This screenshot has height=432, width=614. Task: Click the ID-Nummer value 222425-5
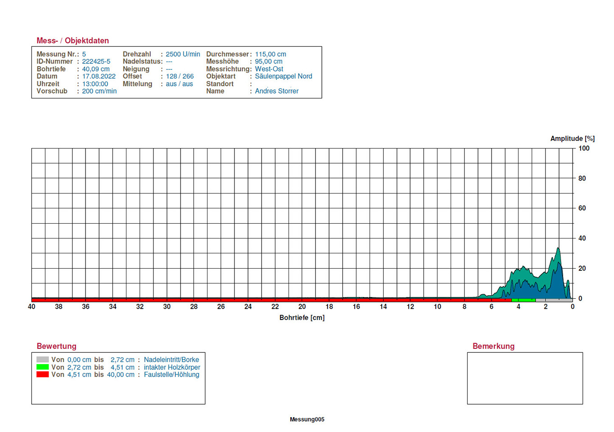tap(96, 61)
